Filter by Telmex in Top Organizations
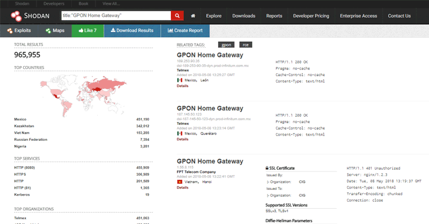The image size is (429, 224). (20, 218)
